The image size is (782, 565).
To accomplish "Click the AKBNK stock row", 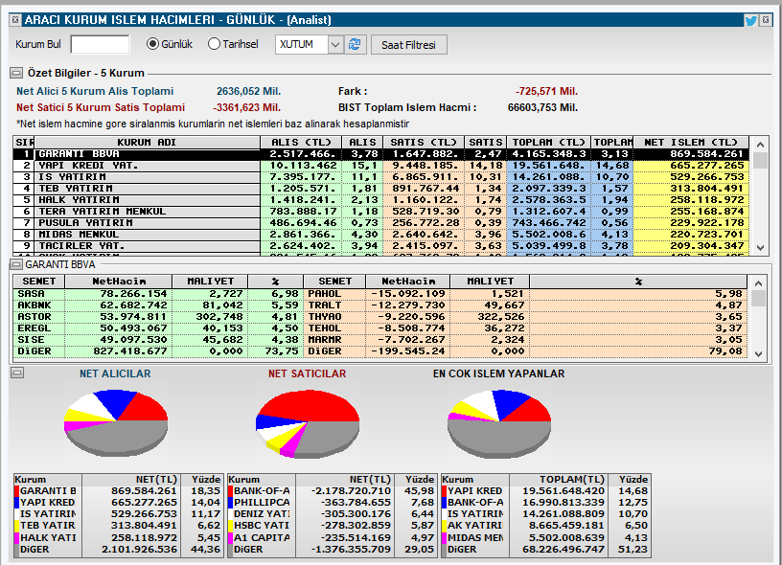I will pyautogui.click(x=158, y=305).
